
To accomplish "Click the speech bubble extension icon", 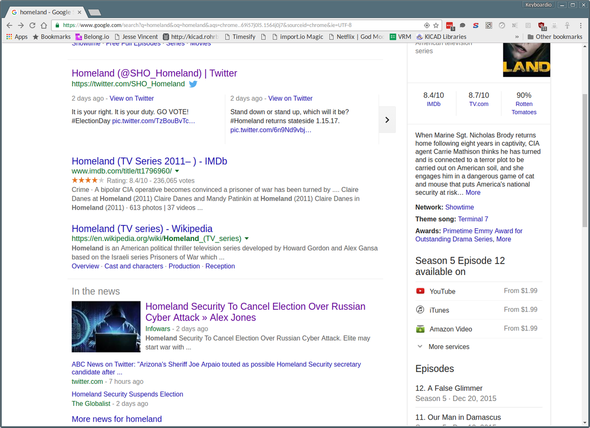I will [x=463, y=25].
